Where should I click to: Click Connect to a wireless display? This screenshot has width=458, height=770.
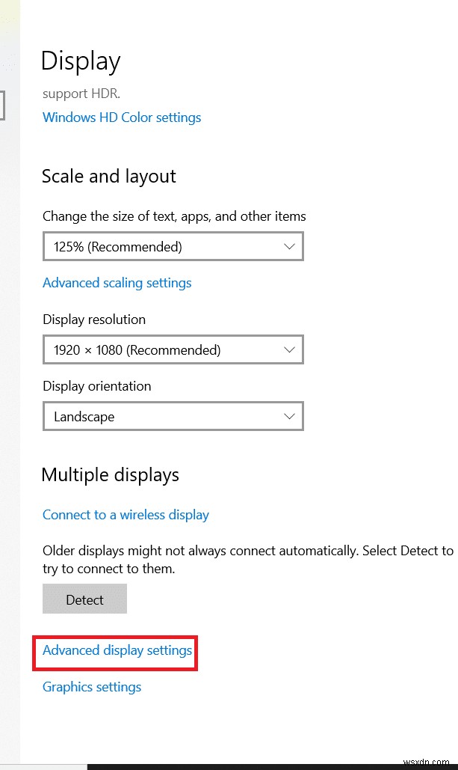click(x=126, y=515)
